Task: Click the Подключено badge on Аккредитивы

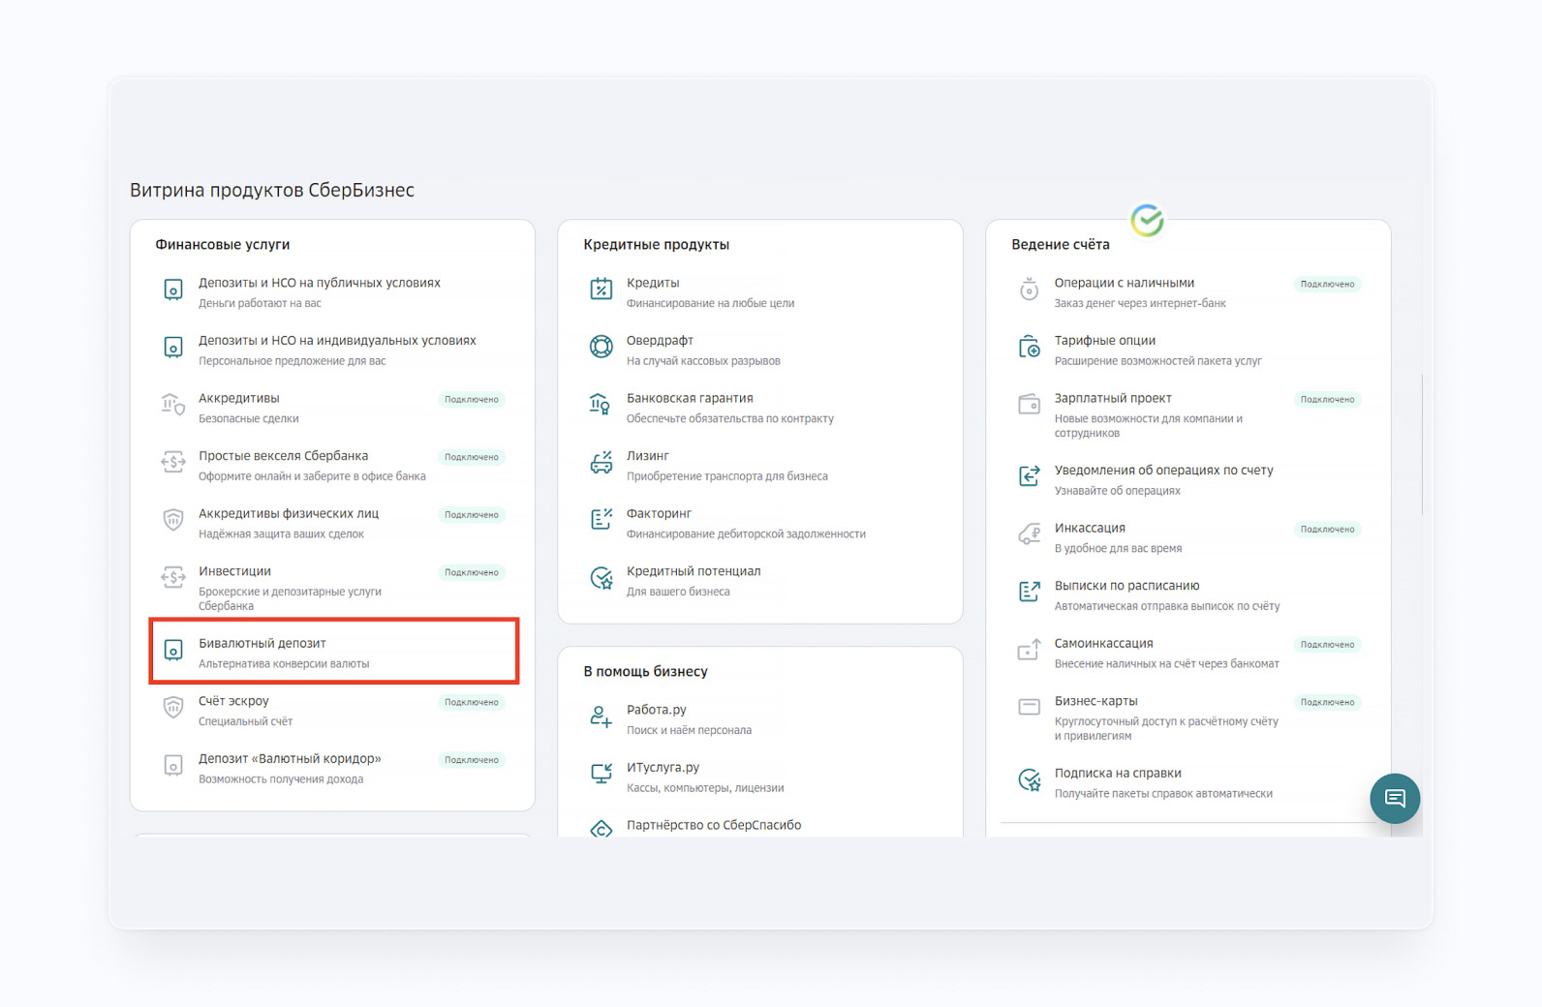Action: 472,400
